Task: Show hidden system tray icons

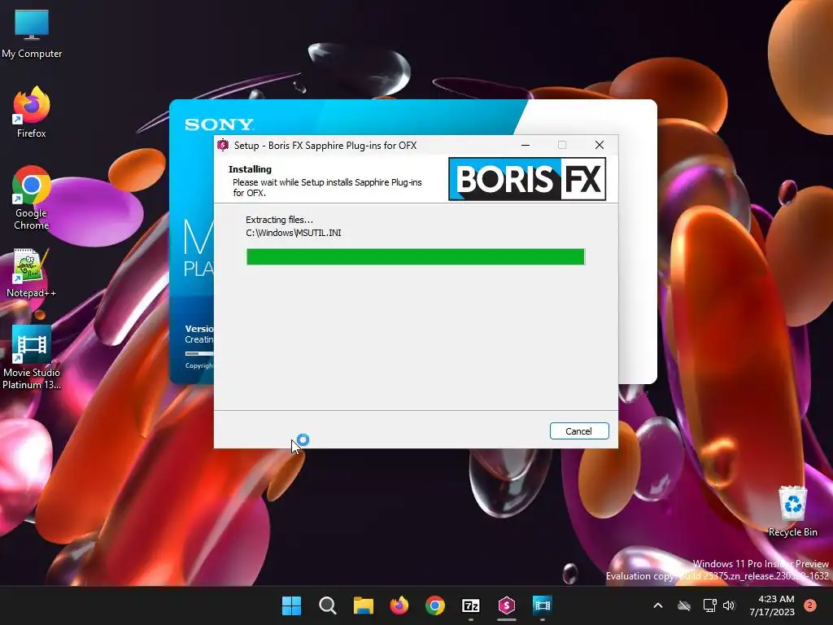Action: (657, 605)
